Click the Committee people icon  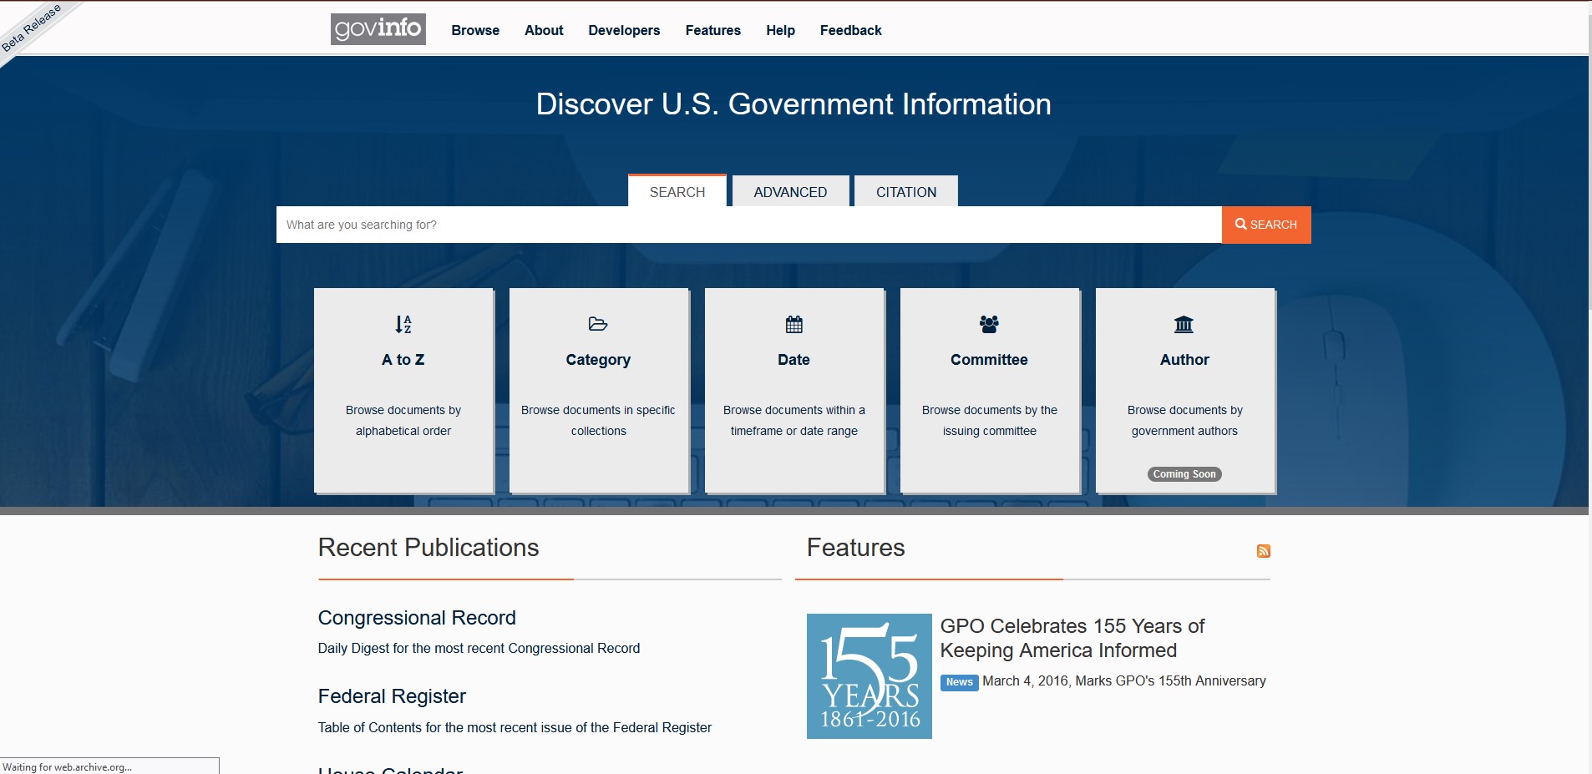pyautogui.click(x=989, y=324)
